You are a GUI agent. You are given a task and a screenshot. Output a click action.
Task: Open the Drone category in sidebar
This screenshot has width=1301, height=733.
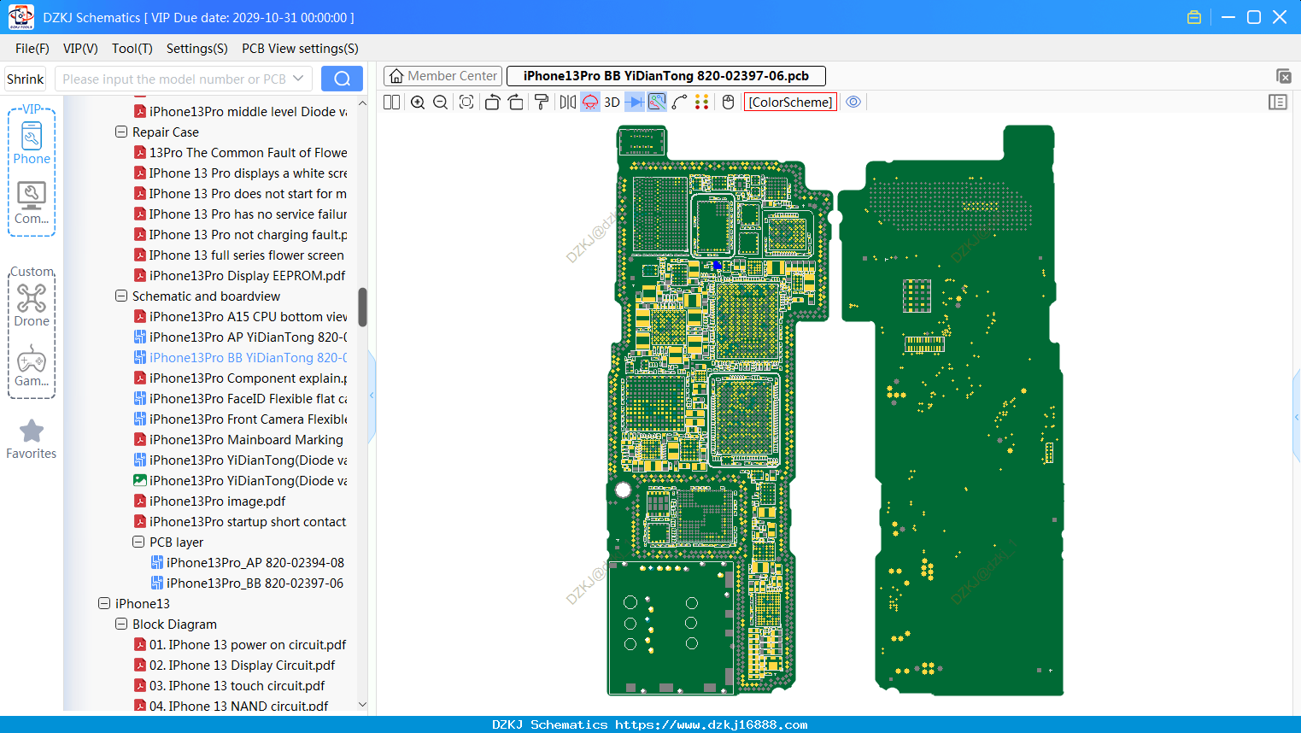pyautogui.click(x=32, y=305)
